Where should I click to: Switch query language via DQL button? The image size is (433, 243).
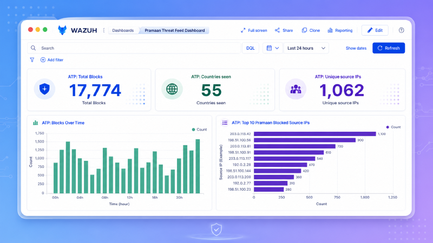pos(251,48)
